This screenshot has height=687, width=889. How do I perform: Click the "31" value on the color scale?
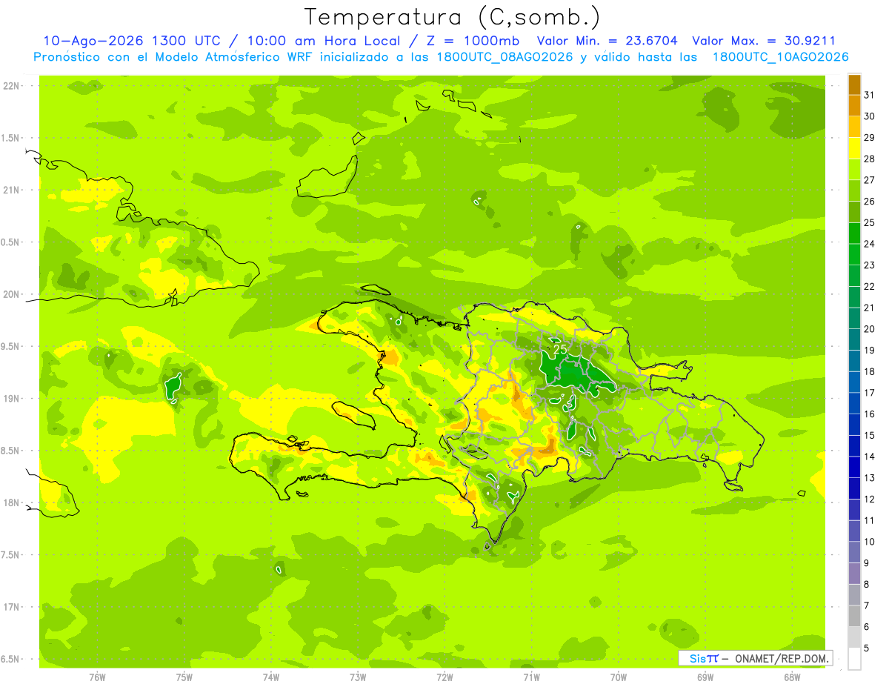click(x=870, y=95)
